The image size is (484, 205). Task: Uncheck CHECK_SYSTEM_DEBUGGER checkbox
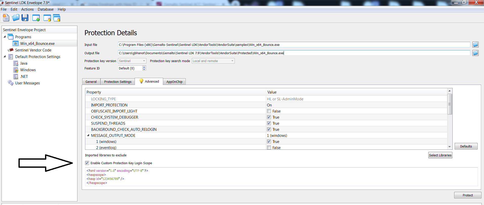click(269, 117)
